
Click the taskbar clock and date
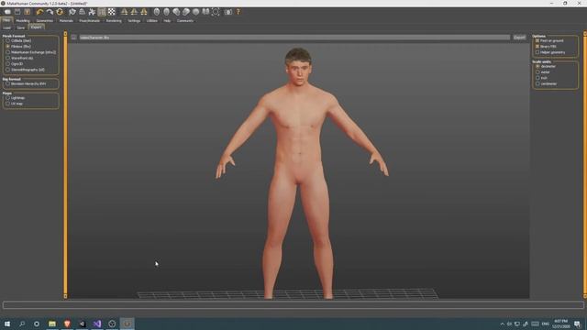pyautogui.click(x=560, y=324)
